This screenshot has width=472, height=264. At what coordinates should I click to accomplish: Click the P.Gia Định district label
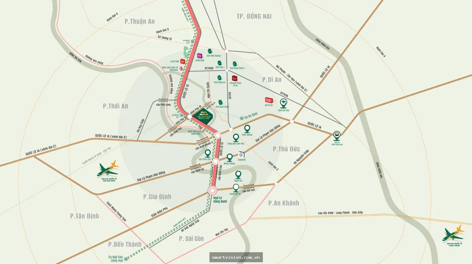pyautogui.click(x=157, y=197)
